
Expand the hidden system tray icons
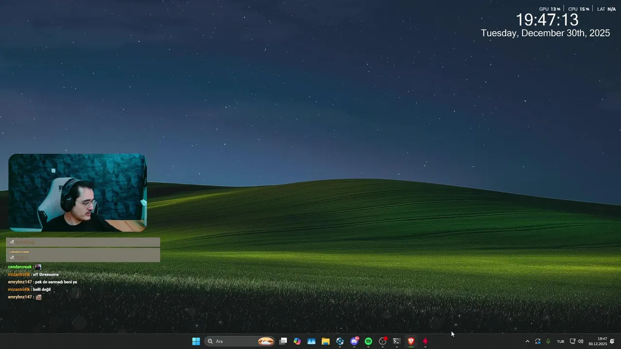tap(527, 341)
